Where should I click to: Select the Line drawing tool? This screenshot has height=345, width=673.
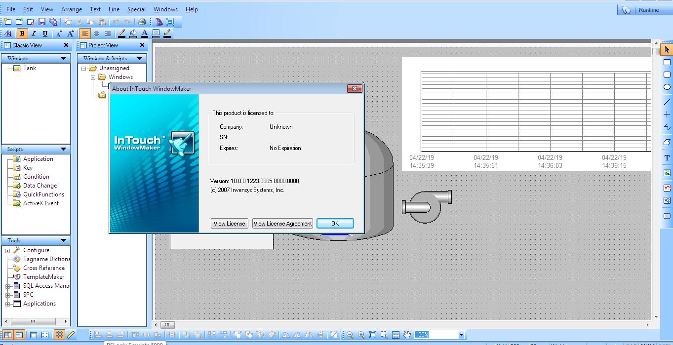667,102
